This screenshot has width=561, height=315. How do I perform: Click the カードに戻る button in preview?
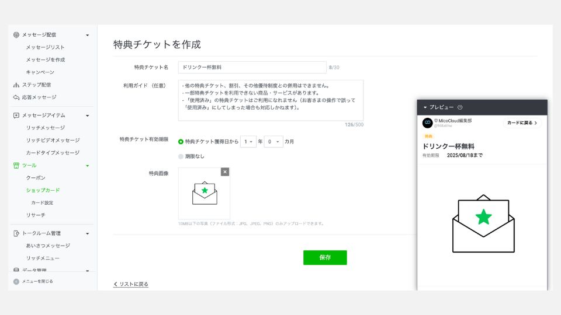[x=522, y=123]
